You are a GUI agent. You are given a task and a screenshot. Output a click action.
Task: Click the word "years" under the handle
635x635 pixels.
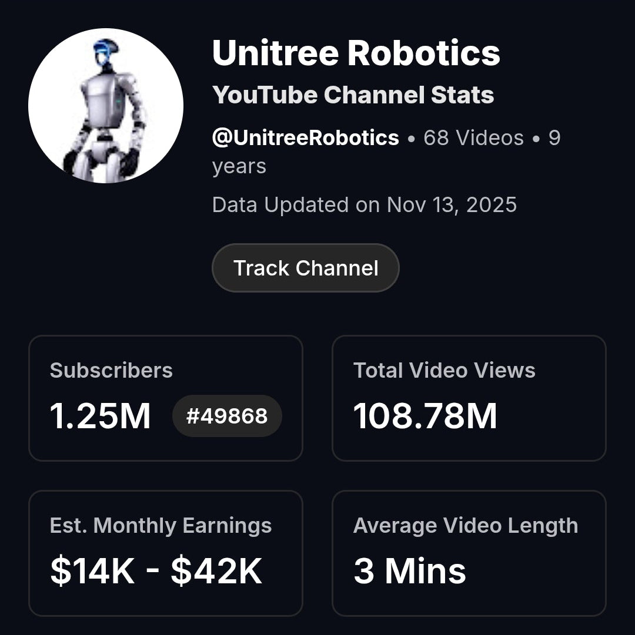[239, 166]
